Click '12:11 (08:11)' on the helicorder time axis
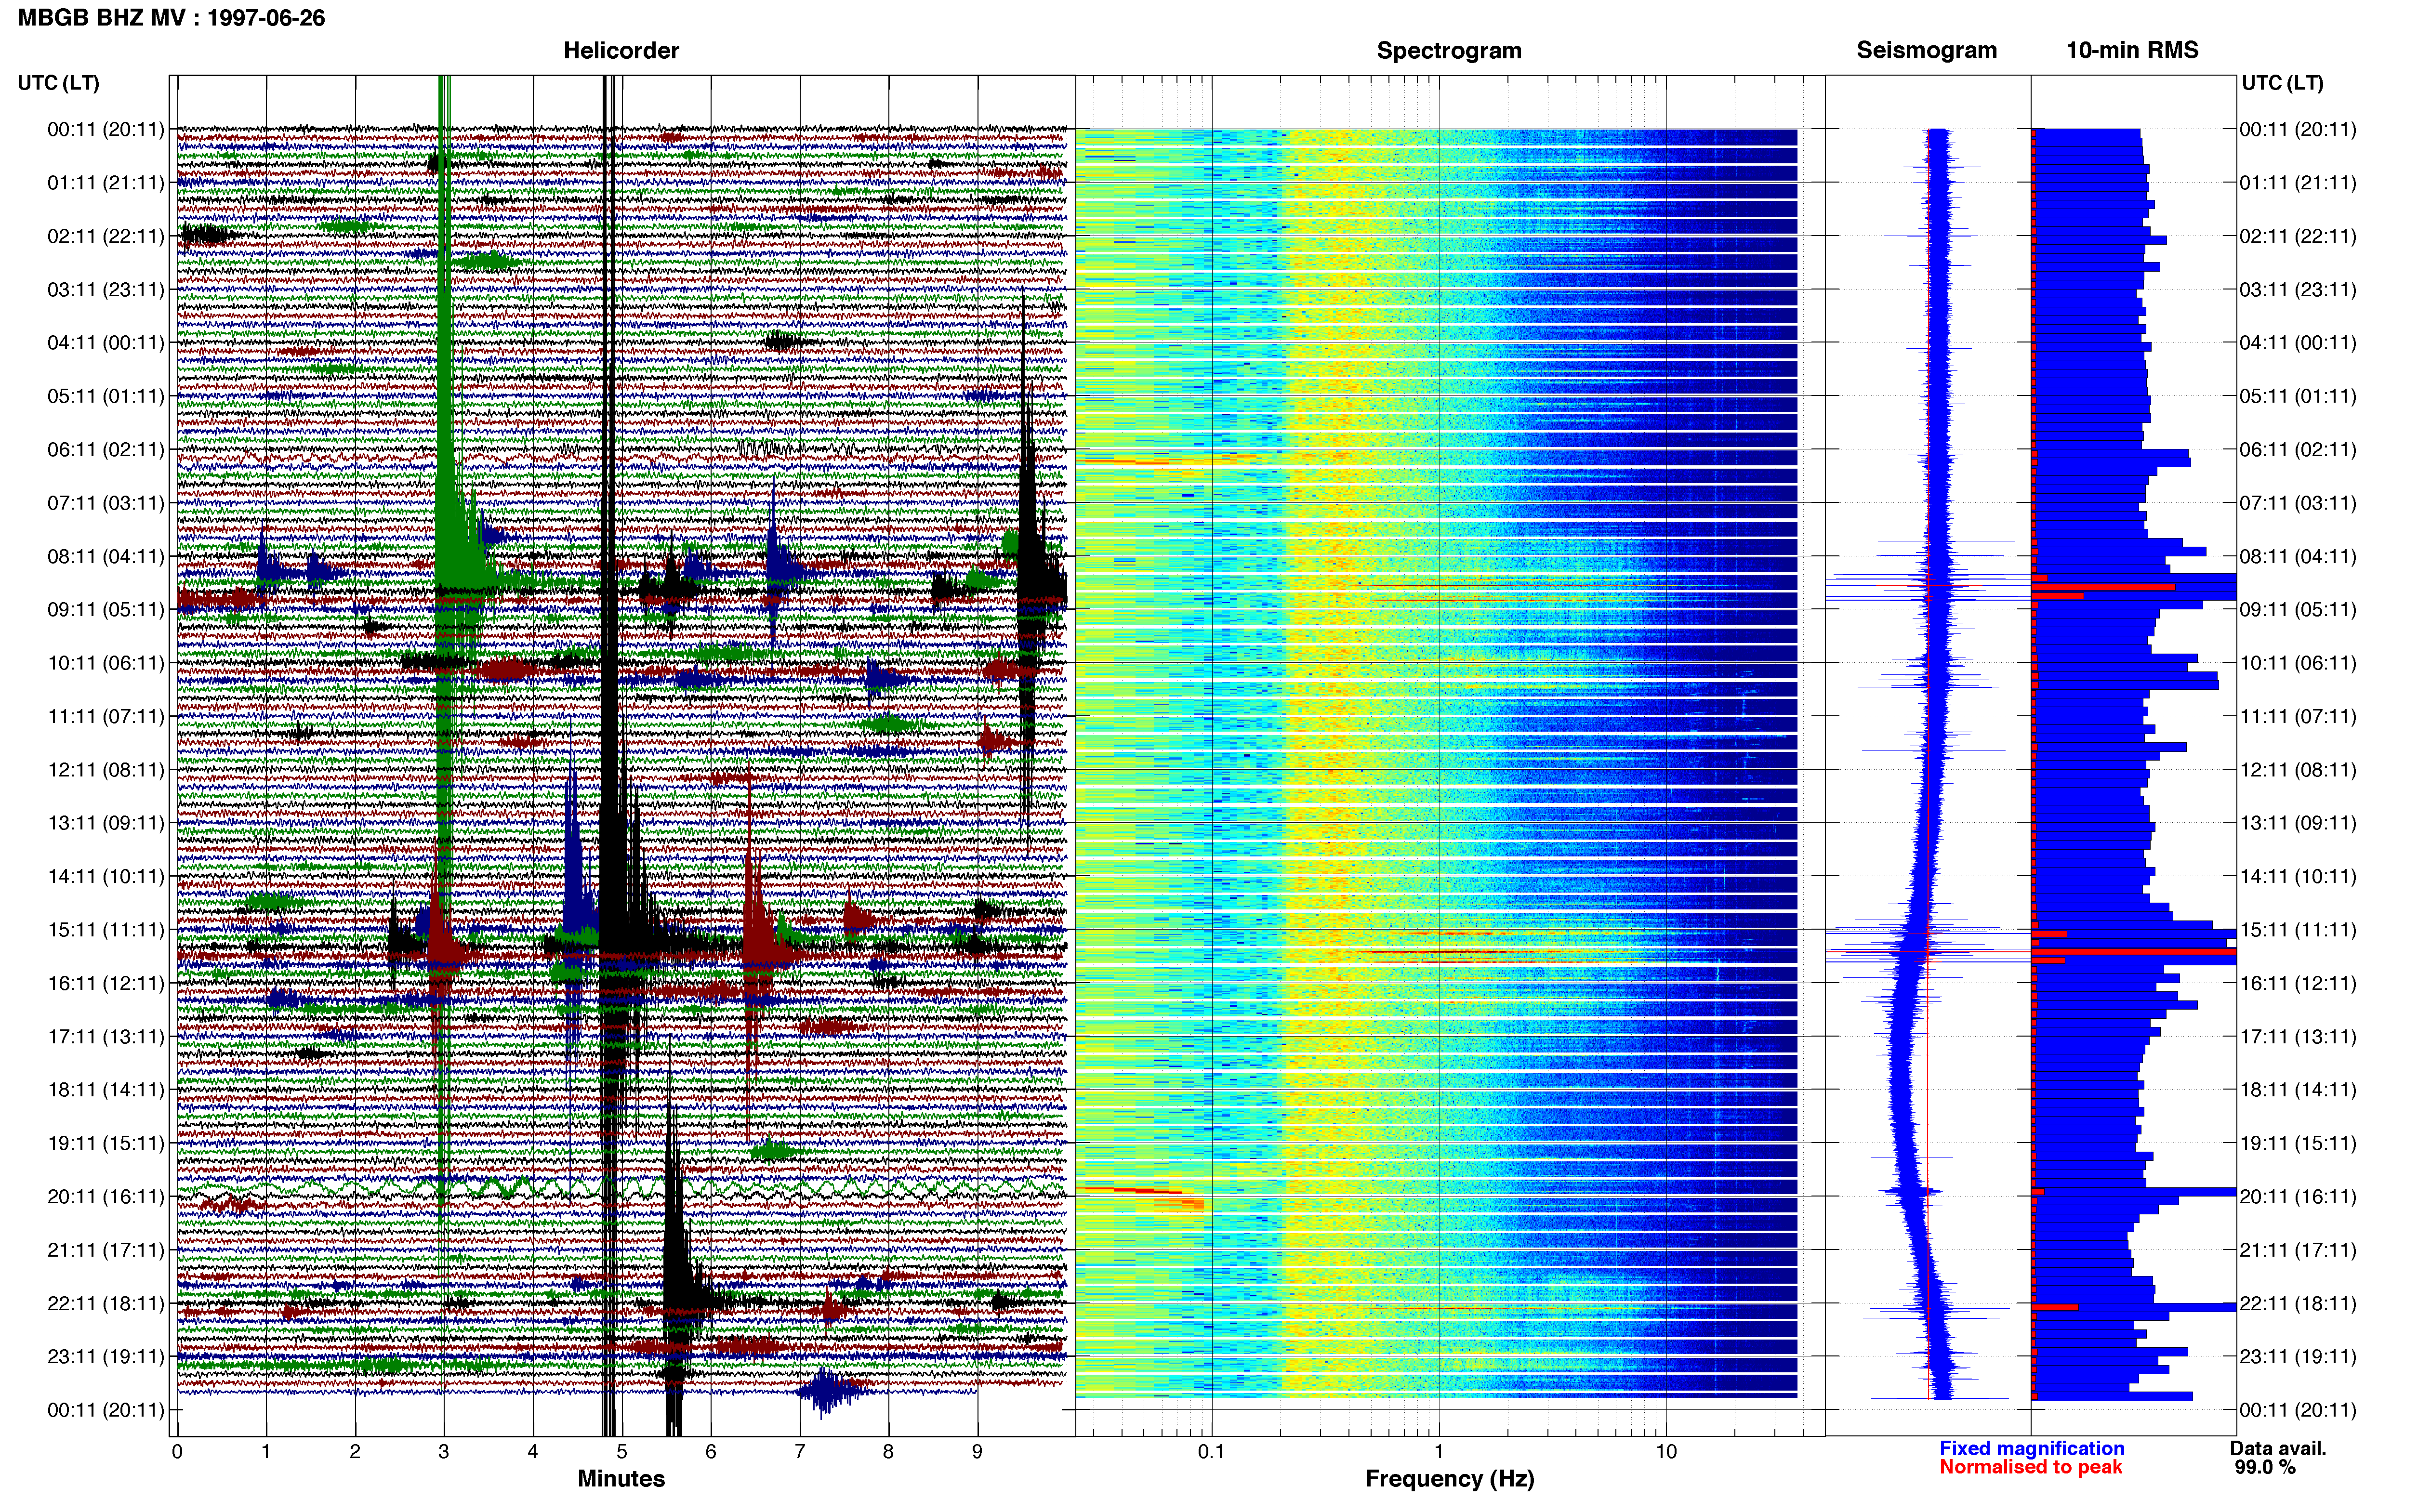The image size is (2418, 1512). point(106,770)
